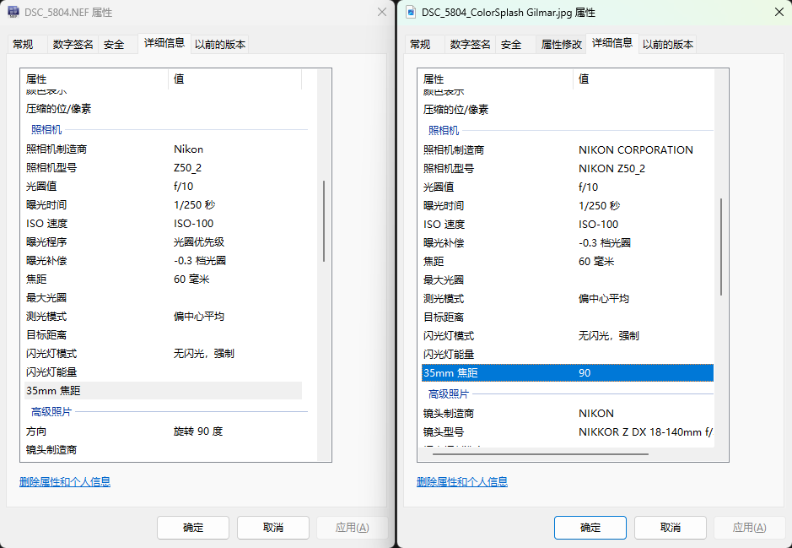Click vertical scrollbar thumb in JPG details list
The width and height of the screenshot is (792, 548).
click(721, 247)
